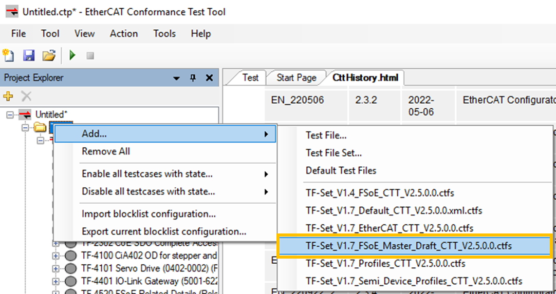Screen dimensions: 556x294
Task: Start test run with green play icon
Action: coord(72,55)
